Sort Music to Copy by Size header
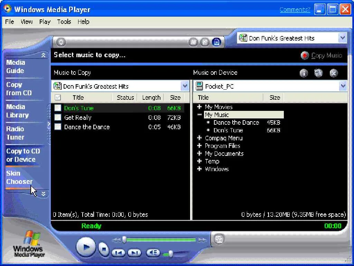Viewport: 354px width, 266px height. point(175,97)
